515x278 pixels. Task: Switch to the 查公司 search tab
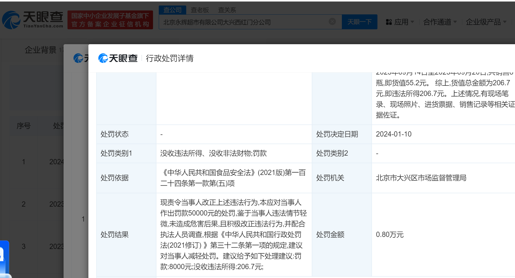coord(172,10)
